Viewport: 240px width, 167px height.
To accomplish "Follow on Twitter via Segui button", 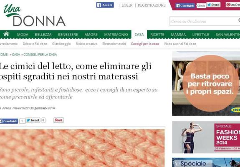I will click(214, 5).
